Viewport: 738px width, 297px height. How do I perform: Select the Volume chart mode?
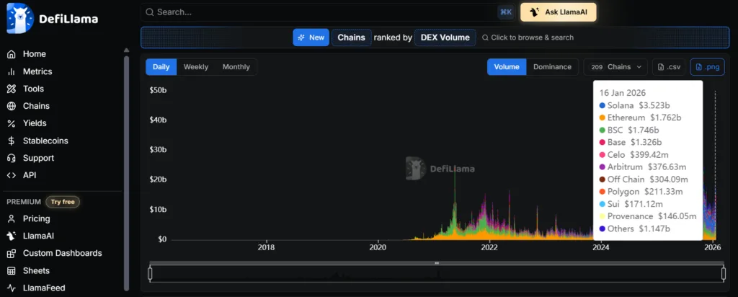[x=507, y=67]
